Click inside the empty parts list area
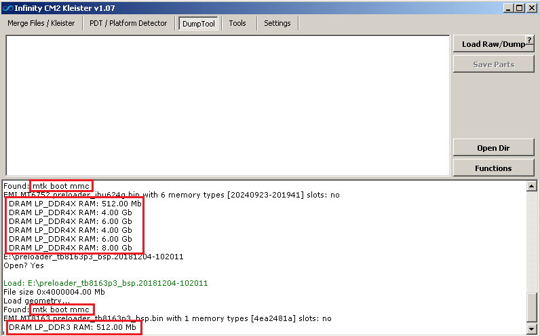This screenshot has height=336, width=540. coord(227,105)
